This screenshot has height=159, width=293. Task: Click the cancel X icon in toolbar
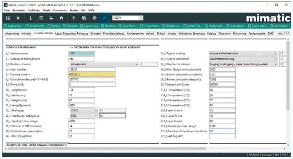coord(18,18)
